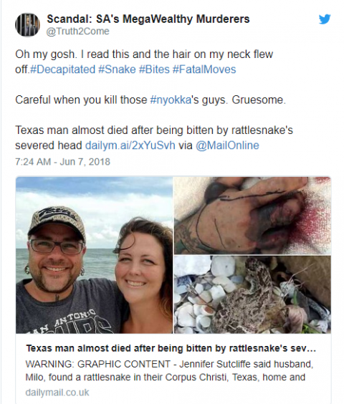Open the #Snake hashtag

[117, 69]
